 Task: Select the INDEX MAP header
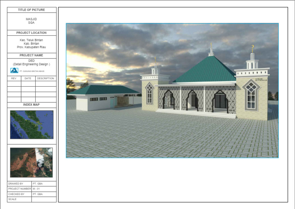pyautogui.click(x=31, y=105)
